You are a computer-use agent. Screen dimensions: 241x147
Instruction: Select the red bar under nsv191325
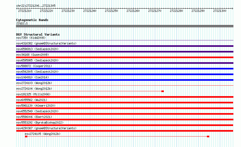click(x=125, y=97)
